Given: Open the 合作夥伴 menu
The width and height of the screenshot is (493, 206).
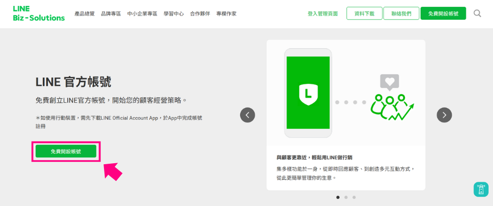Looking at the screenshot, I should (200, 14).
